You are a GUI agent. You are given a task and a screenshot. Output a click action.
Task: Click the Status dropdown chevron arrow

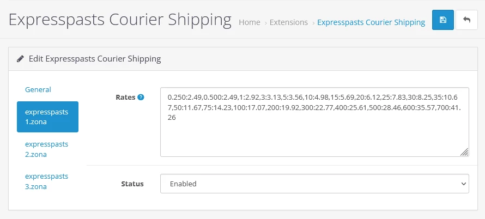click(463, 184)
